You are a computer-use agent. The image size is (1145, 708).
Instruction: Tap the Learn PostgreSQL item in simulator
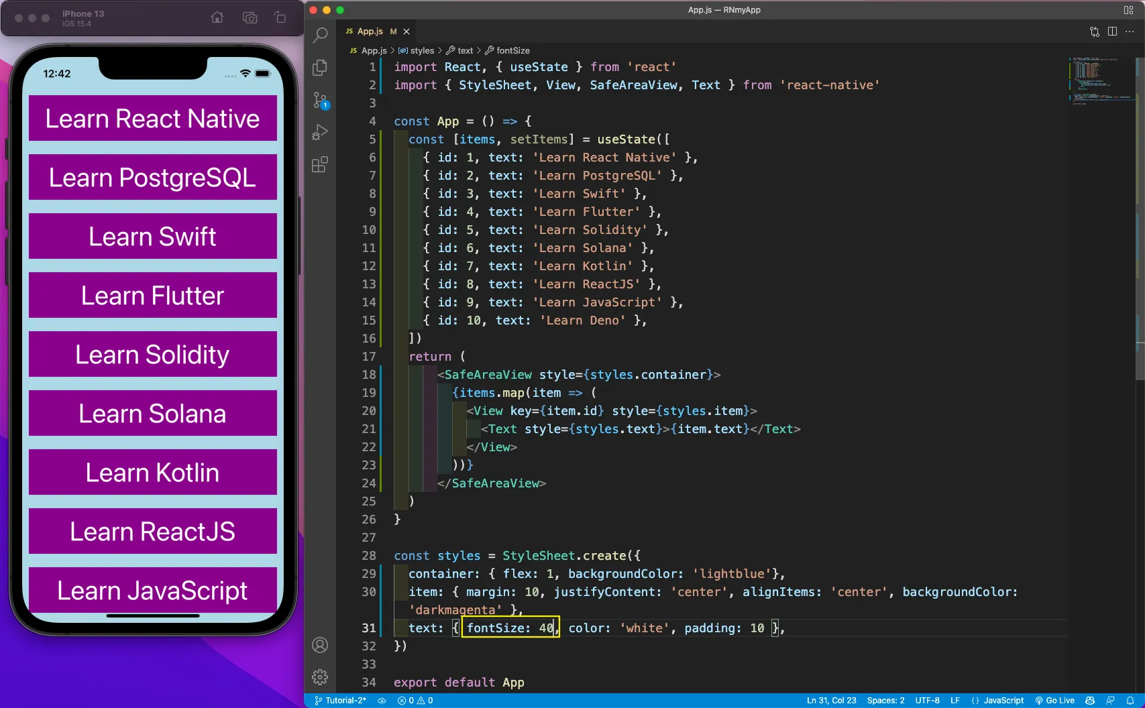153,177
